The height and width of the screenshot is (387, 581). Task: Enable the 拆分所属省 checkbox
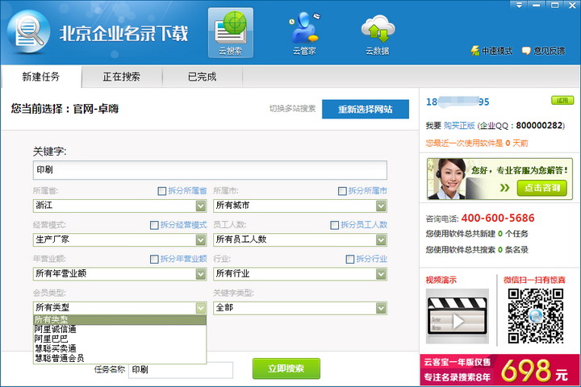[162, 191]
